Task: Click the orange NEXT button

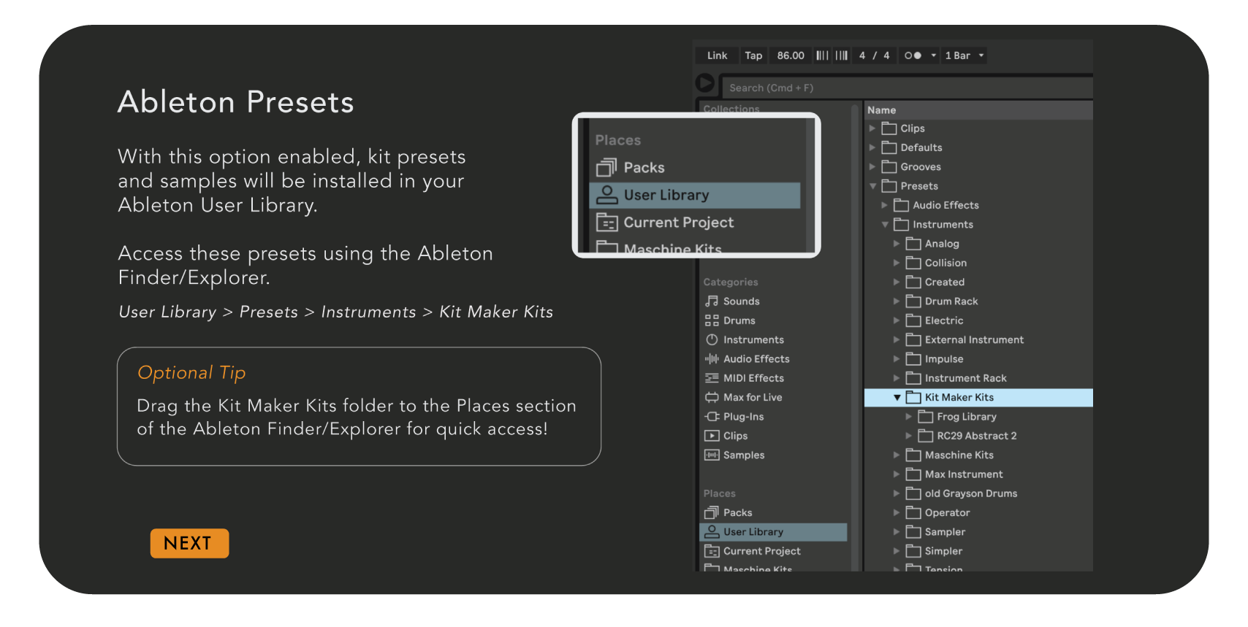Action: [x=189, y=543]
